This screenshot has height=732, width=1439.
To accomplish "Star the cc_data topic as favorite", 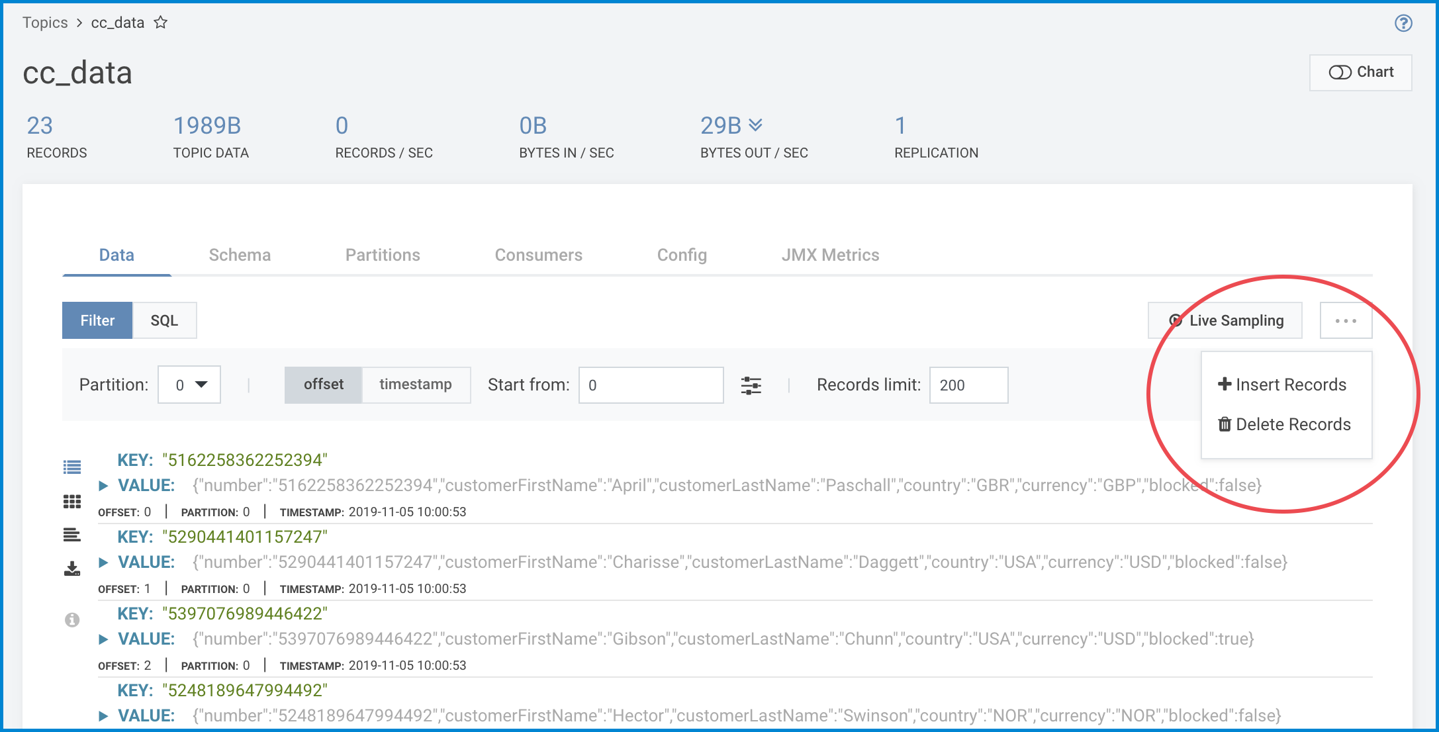I will 160,23.
